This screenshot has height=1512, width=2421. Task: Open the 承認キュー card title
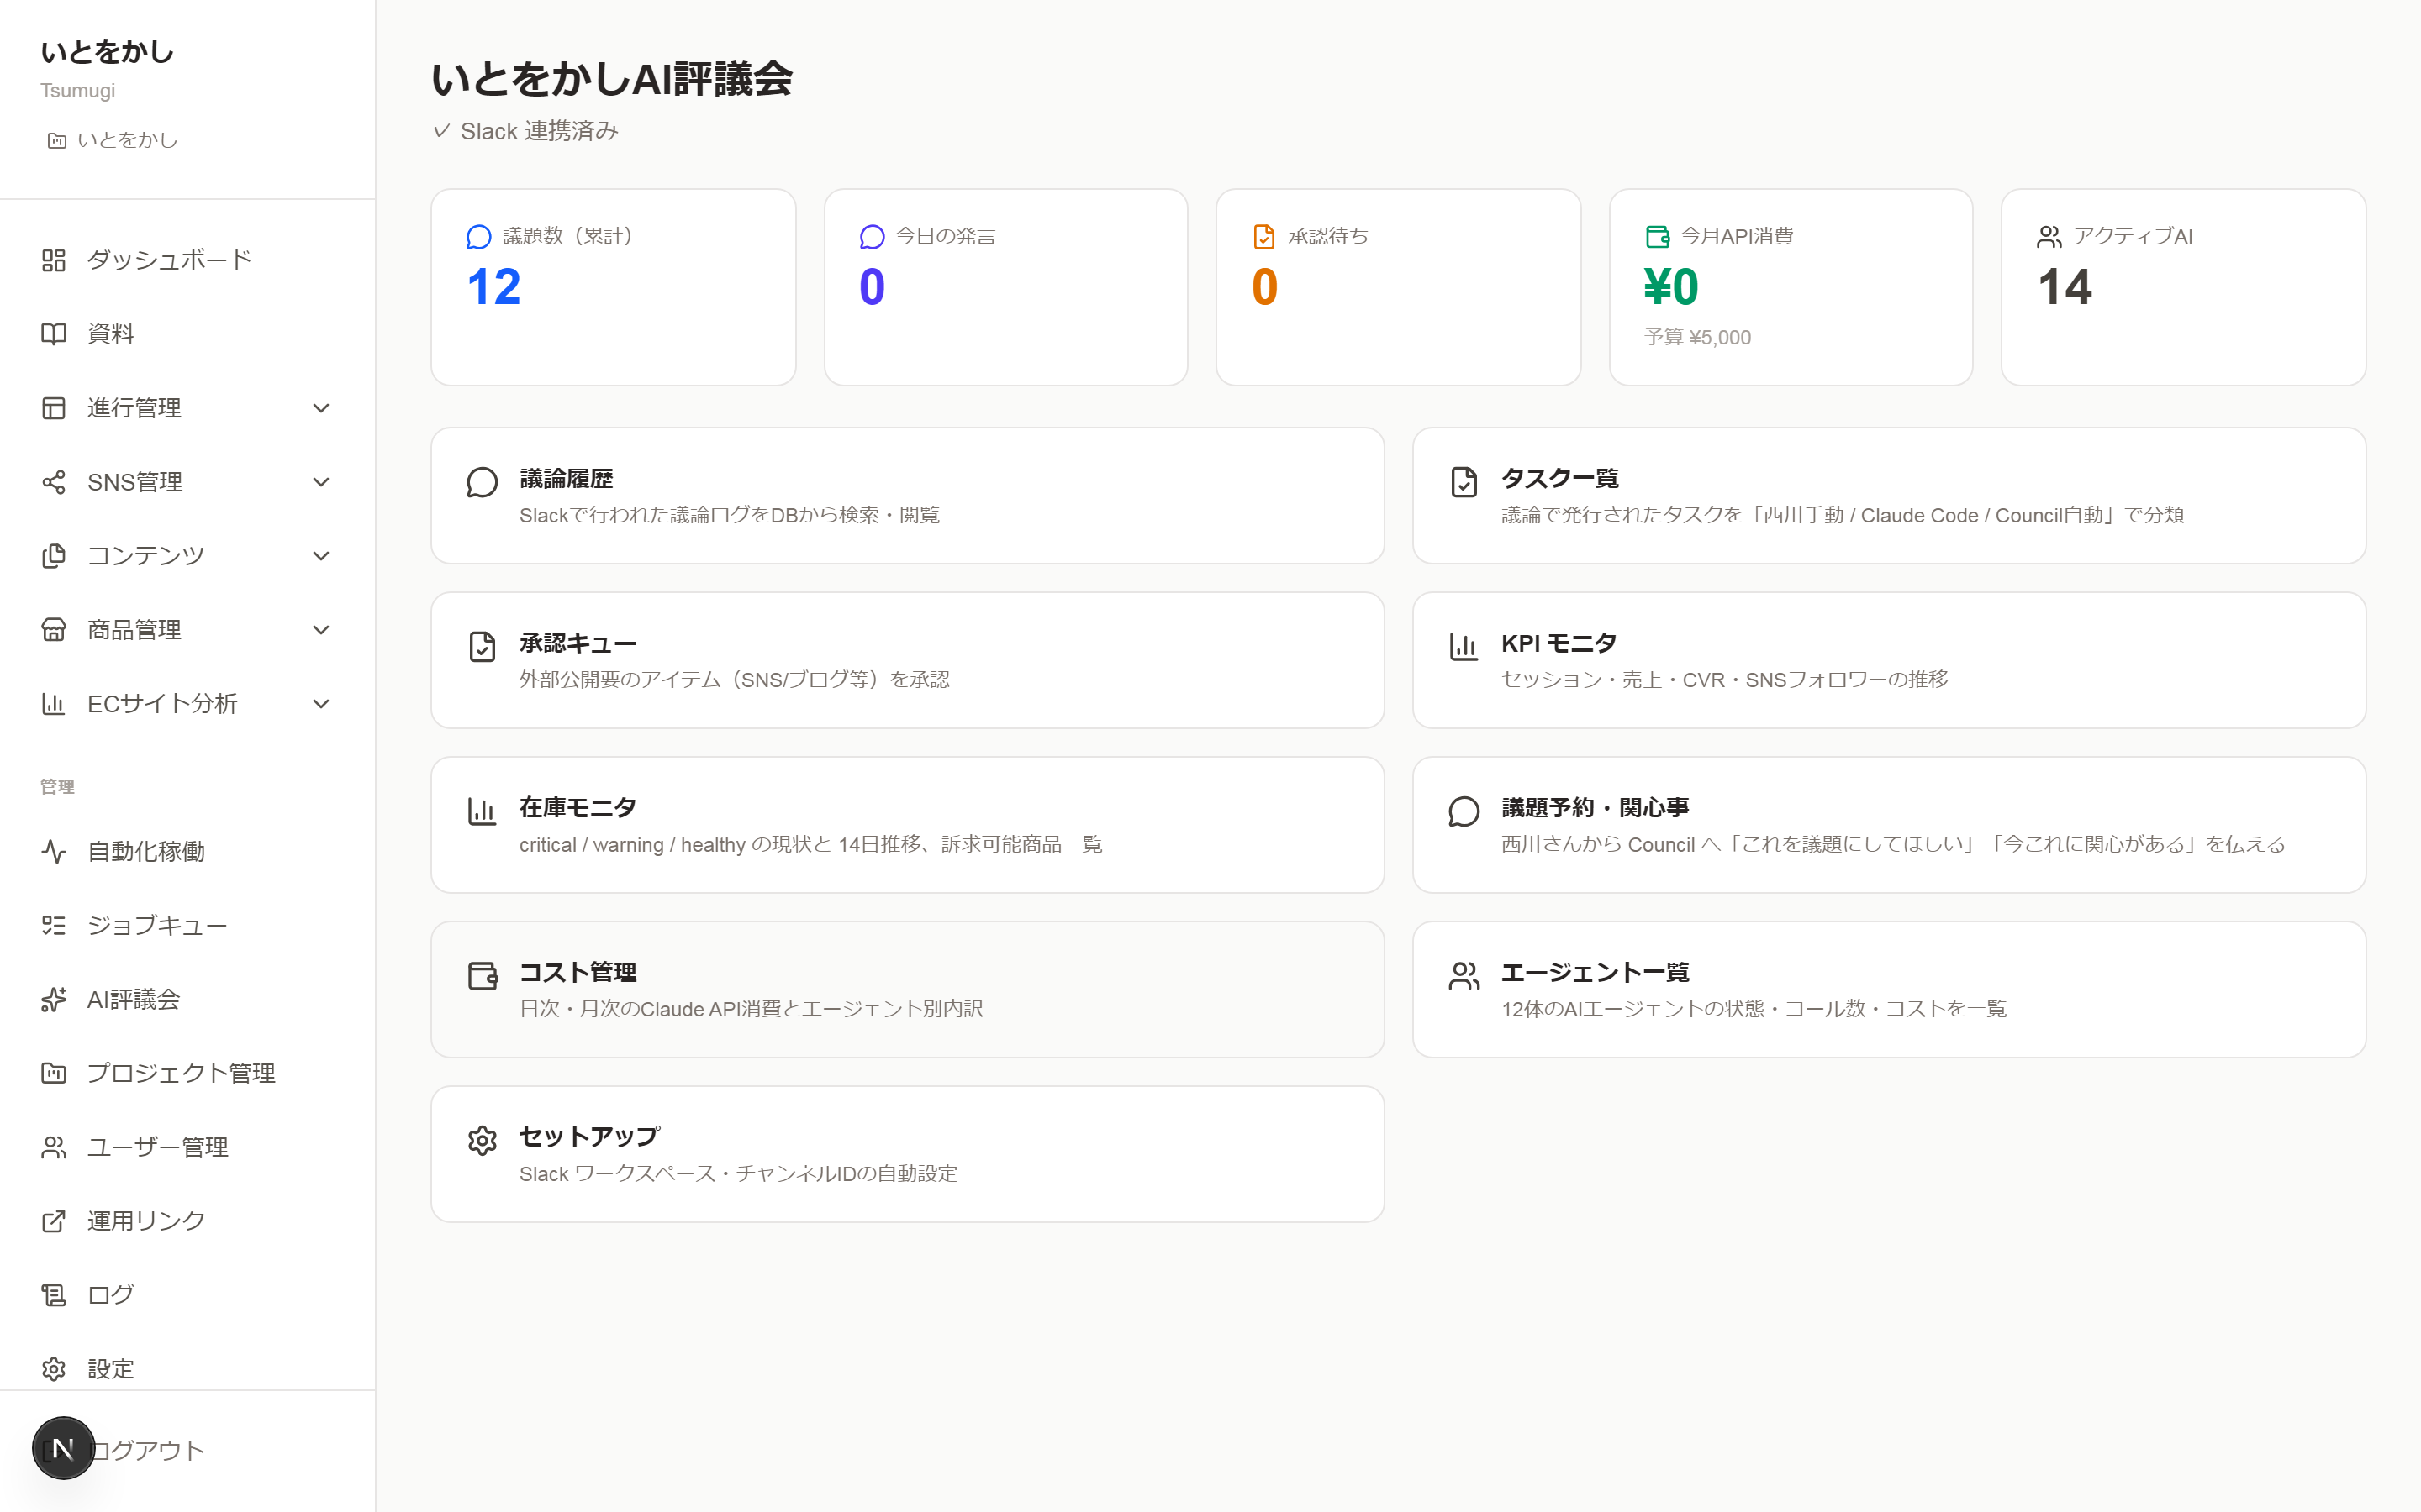(578, 643)
